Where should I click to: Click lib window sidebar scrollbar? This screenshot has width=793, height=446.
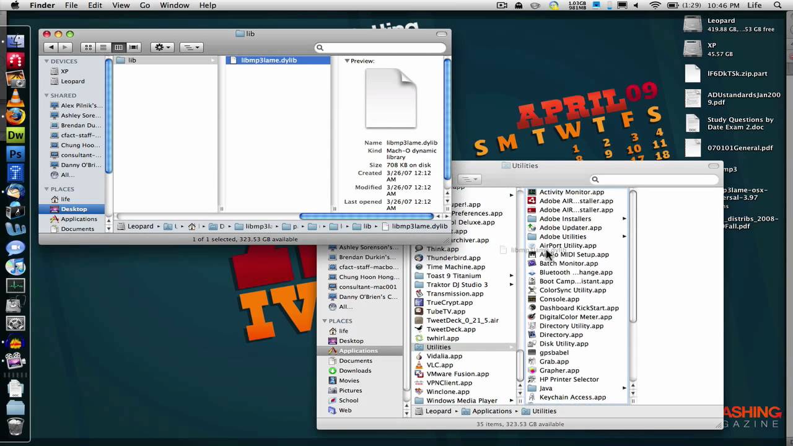(109, 115)
